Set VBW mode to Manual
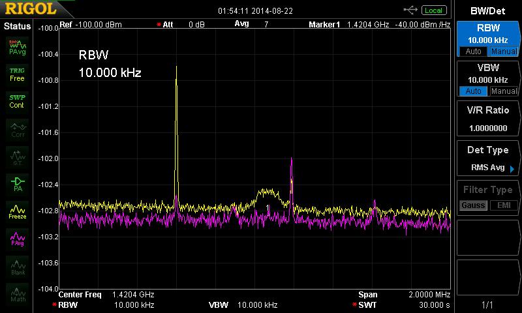The height and width of the screenshot is (313, 522). pos(504,91)
